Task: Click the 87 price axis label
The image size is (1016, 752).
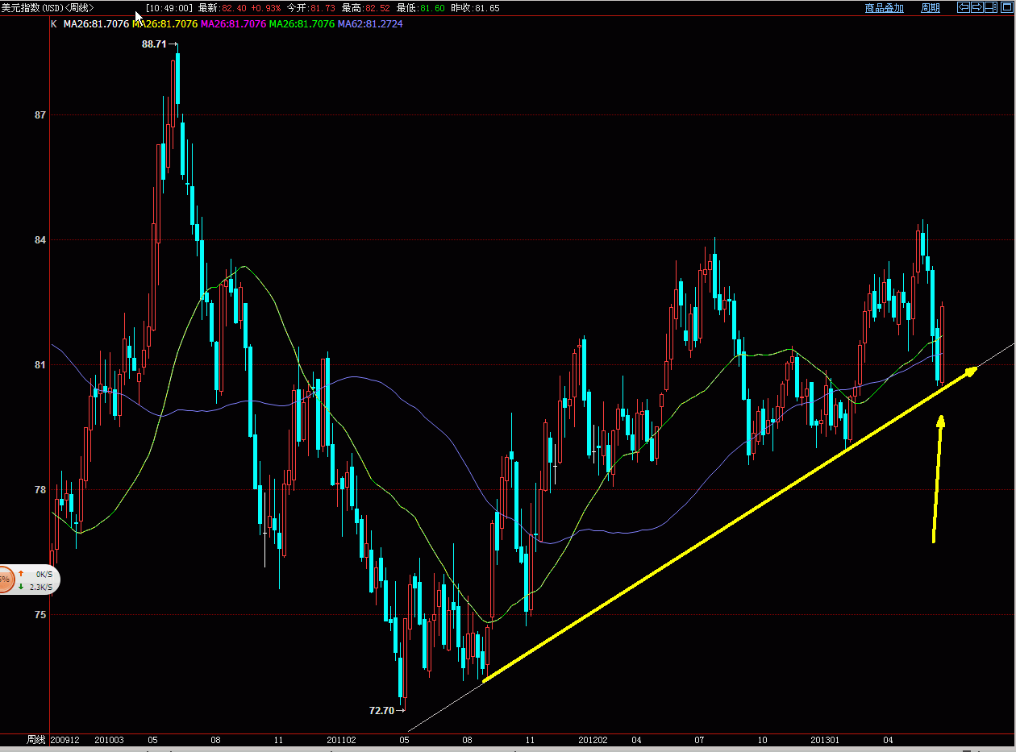Action: (41, 115)
